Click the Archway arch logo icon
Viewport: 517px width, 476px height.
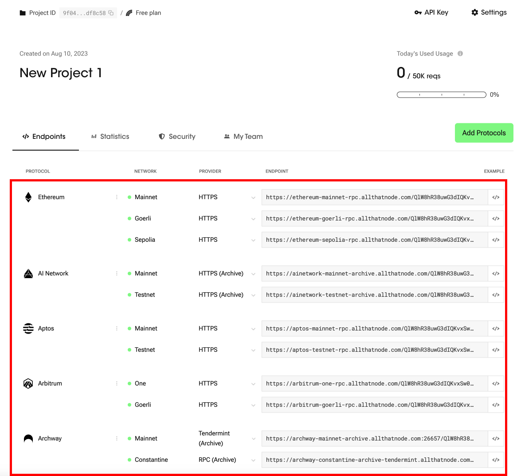pos(28,438)
